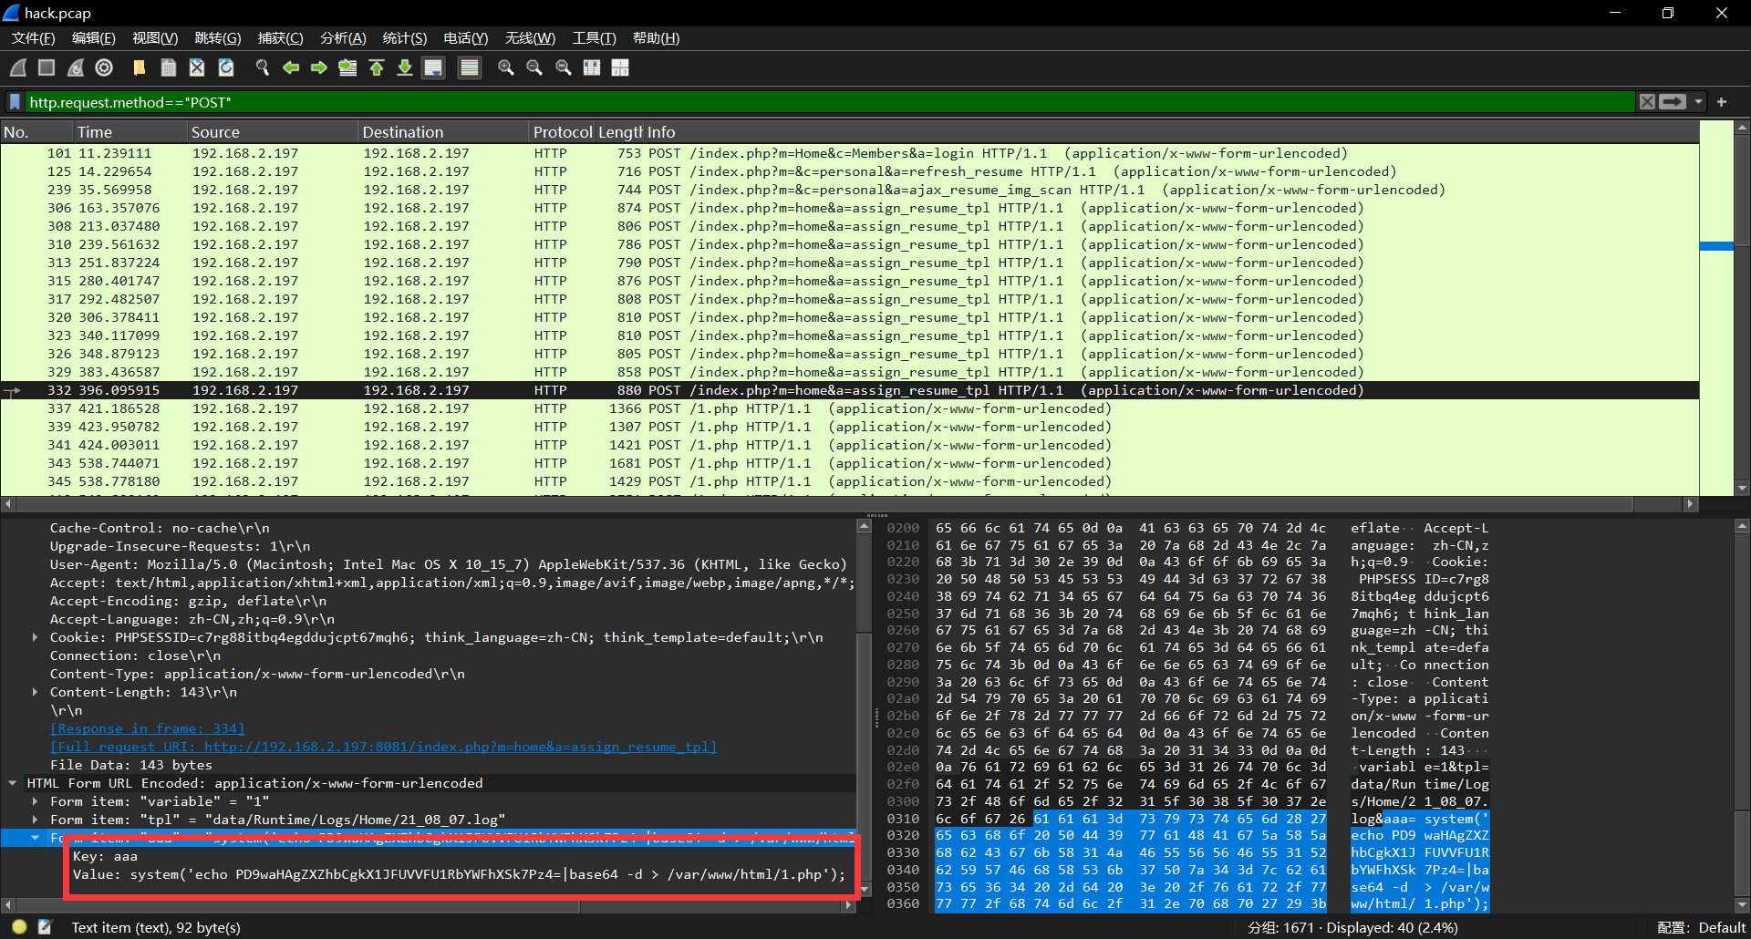The height and width of the screenshot is (939, 1751).
Task: Reset packet text to normal size
Action: [x=564, y=67]
